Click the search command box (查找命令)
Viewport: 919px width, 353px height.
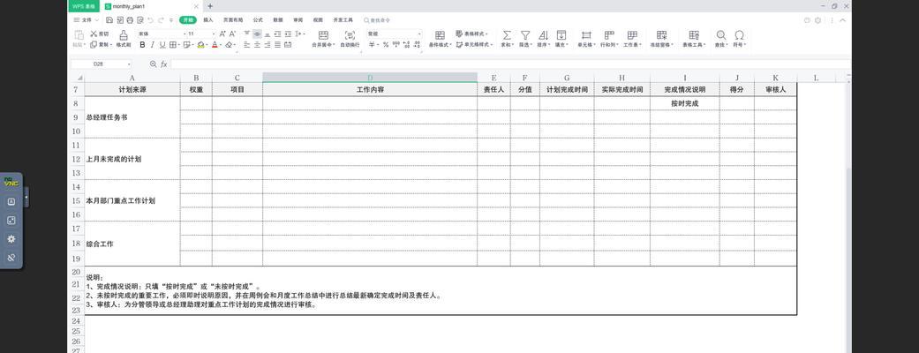378,20
